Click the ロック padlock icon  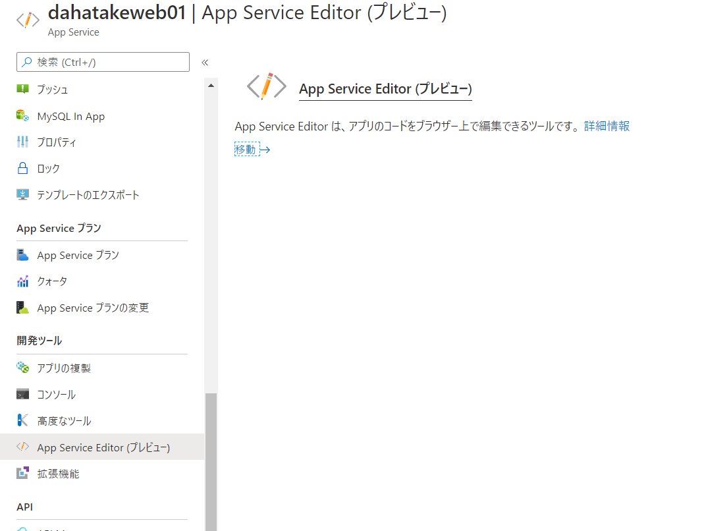tap(22, 168)
